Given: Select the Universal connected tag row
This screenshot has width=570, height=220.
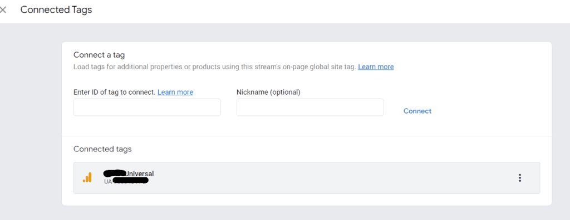Looking at the screenshot, I should pyautogui.click(x=307, y=178).
